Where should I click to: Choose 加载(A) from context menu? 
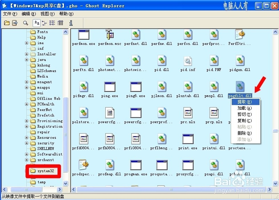click(x=246, y=108)
